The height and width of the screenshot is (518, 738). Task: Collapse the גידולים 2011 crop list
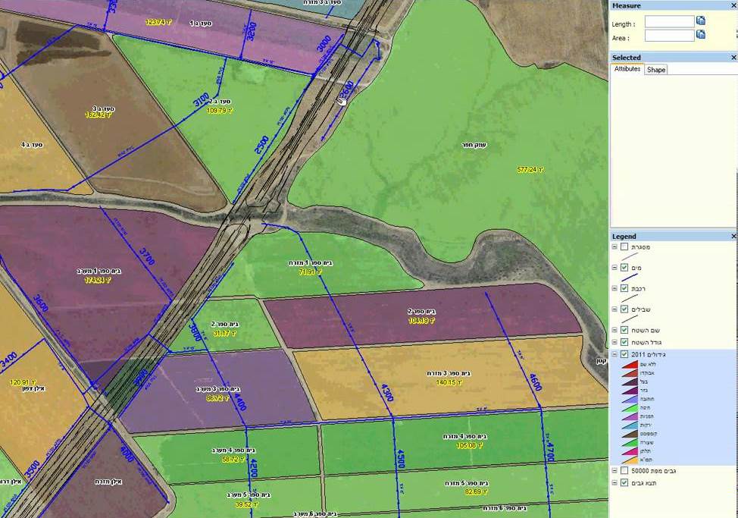pyautogui.click(x=614, y=354)
